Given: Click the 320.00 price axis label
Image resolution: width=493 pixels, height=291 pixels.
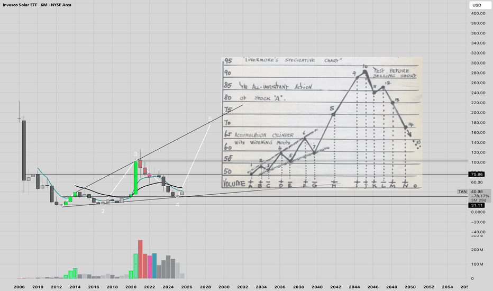Looking at the screenshot, I should click(478, 53).
